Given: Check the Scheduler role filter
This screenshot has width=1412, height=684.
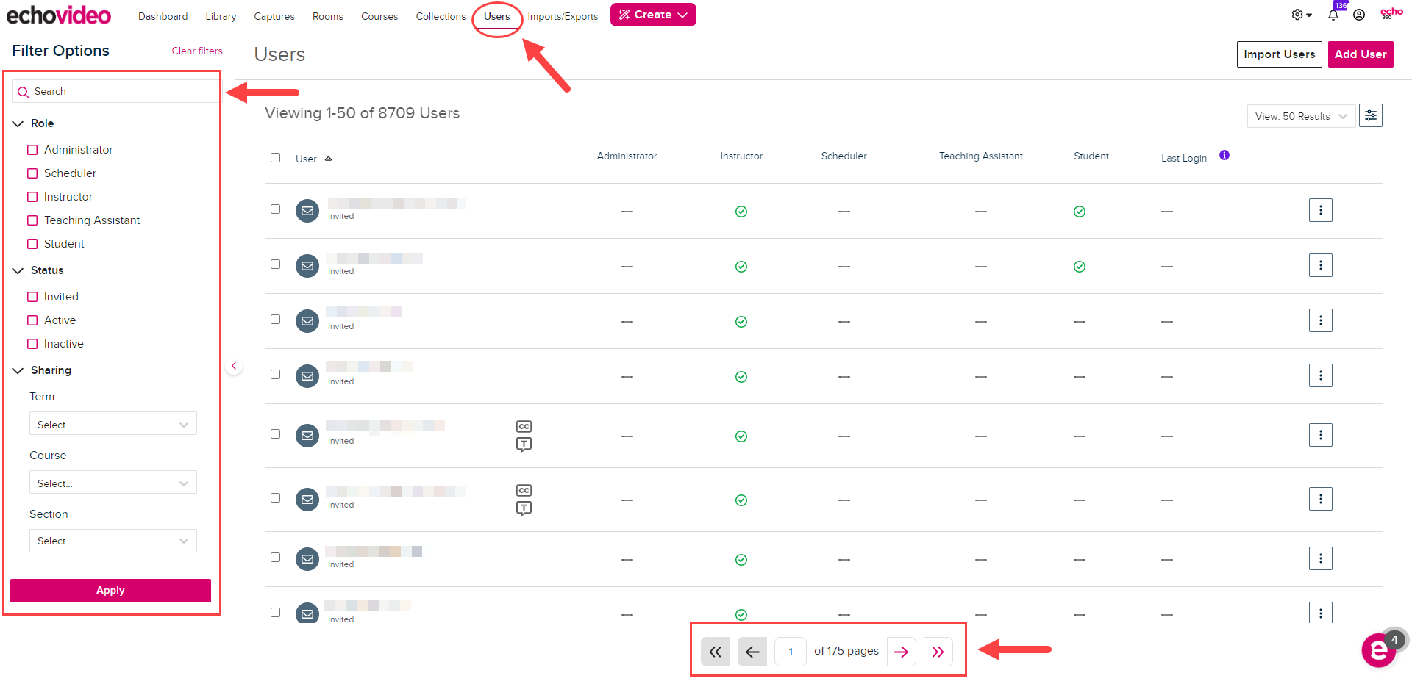Looking at the screenshot, I should (32, 173).
